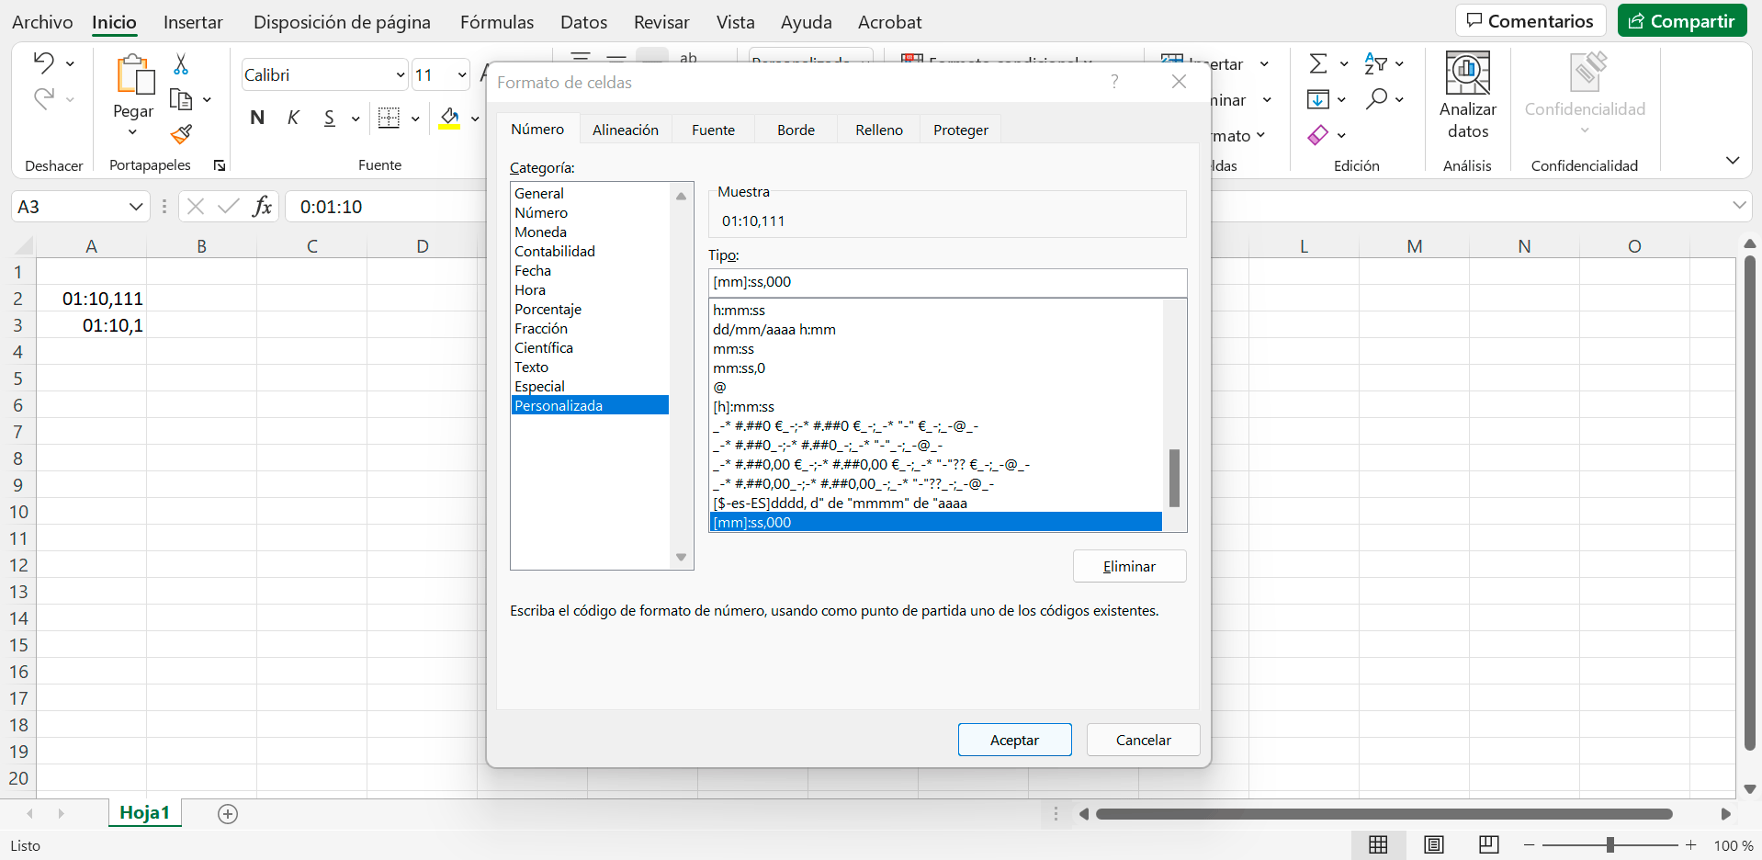
Task: Click the dialog help question mark
Action: point(1114,82)
